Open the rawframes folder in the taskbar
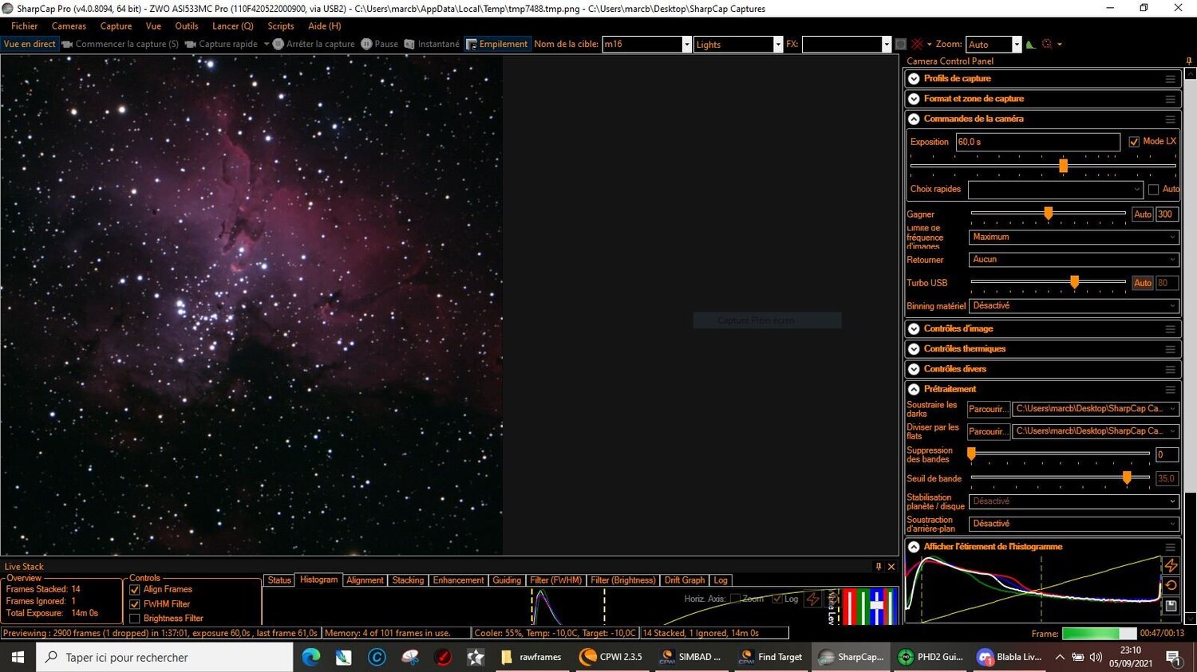Image resolution: width=1197 pixels, height=672 pixels. click(x=531, y=657)
